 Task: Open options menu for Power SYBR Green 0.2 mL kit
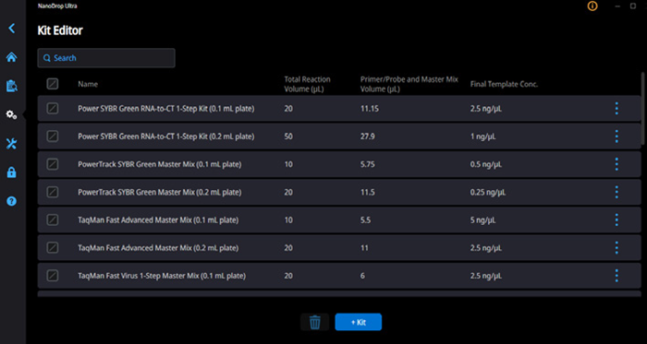coord(616,136)
